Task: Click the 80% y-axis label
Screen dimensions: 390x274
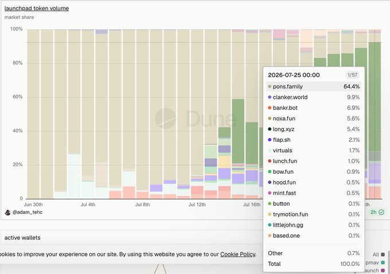Action: (x=18, y=63)
